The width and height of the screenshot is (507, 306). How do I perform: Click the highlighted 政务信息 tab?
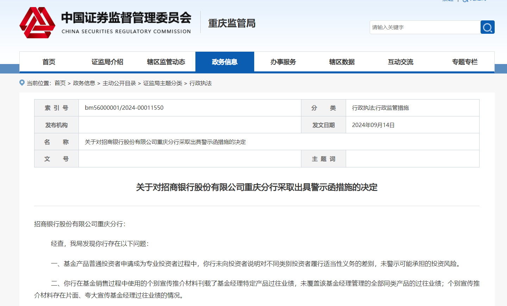[225, 62]
